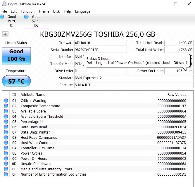
Task: Select the D: drive tab
Action: coord(36,21)
